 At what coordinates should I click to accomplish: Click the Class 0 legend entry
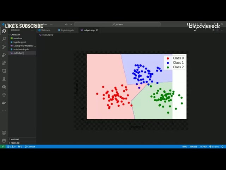[x=175, y=58]
